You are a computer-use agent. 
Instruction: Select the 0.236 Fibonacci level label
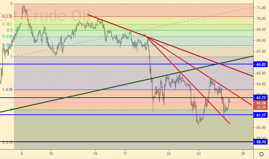pos(7,17)
